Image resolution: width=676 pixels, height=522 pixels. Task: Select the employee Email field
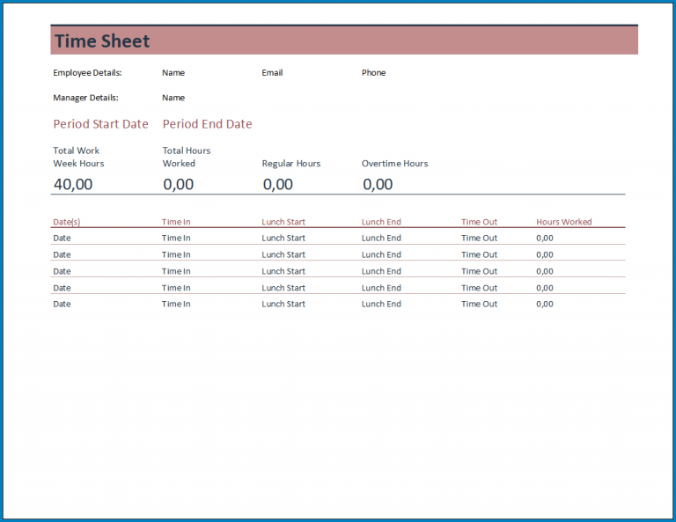pos(272,73)
